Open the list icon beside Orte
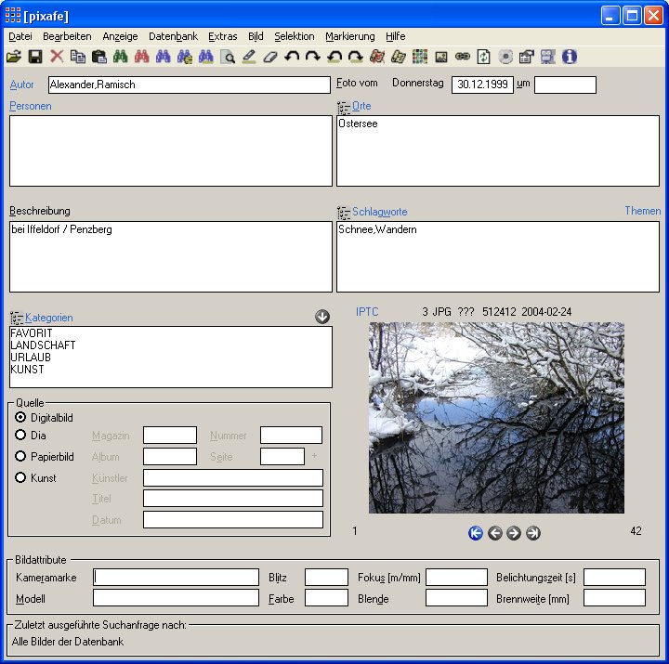The height and width of the screenshot is (664, 669). pos(344,107)
